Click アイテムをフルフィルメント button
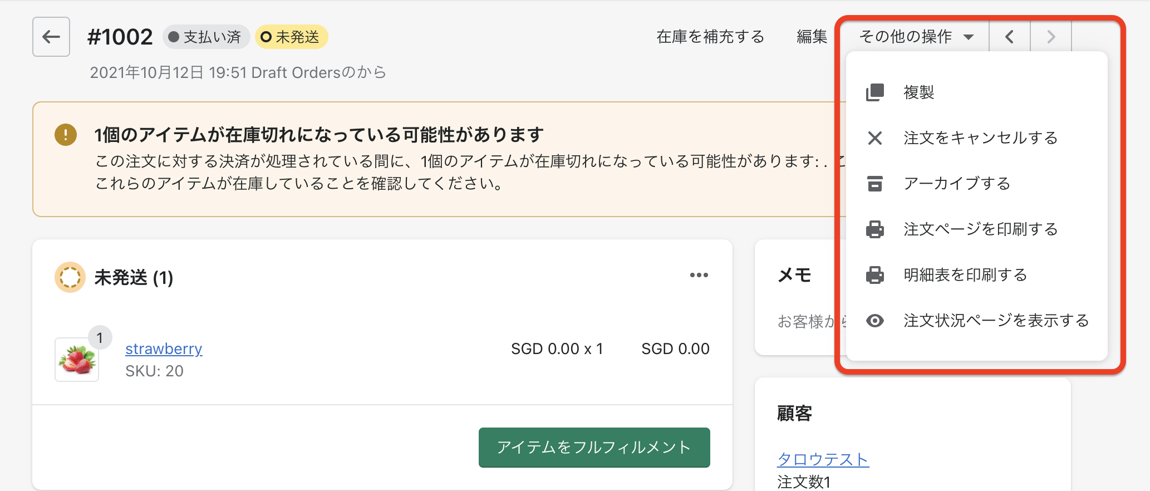Screen dimensions: 1150x491 point(594,448)
